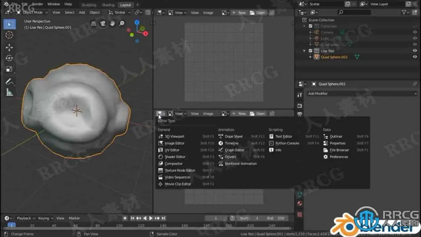Toggle pin icon in Properties header

(415, 84)
